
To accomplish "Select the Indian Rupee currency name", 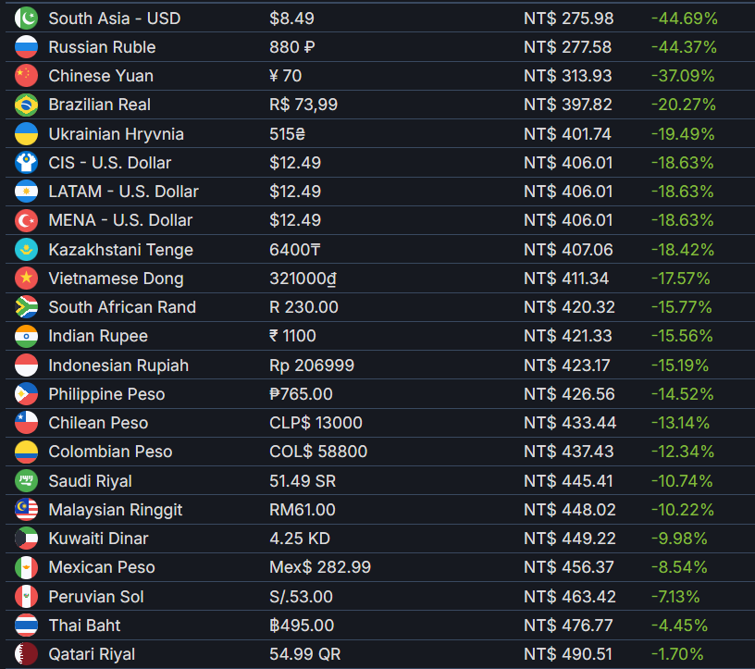I will pos(98,336).
